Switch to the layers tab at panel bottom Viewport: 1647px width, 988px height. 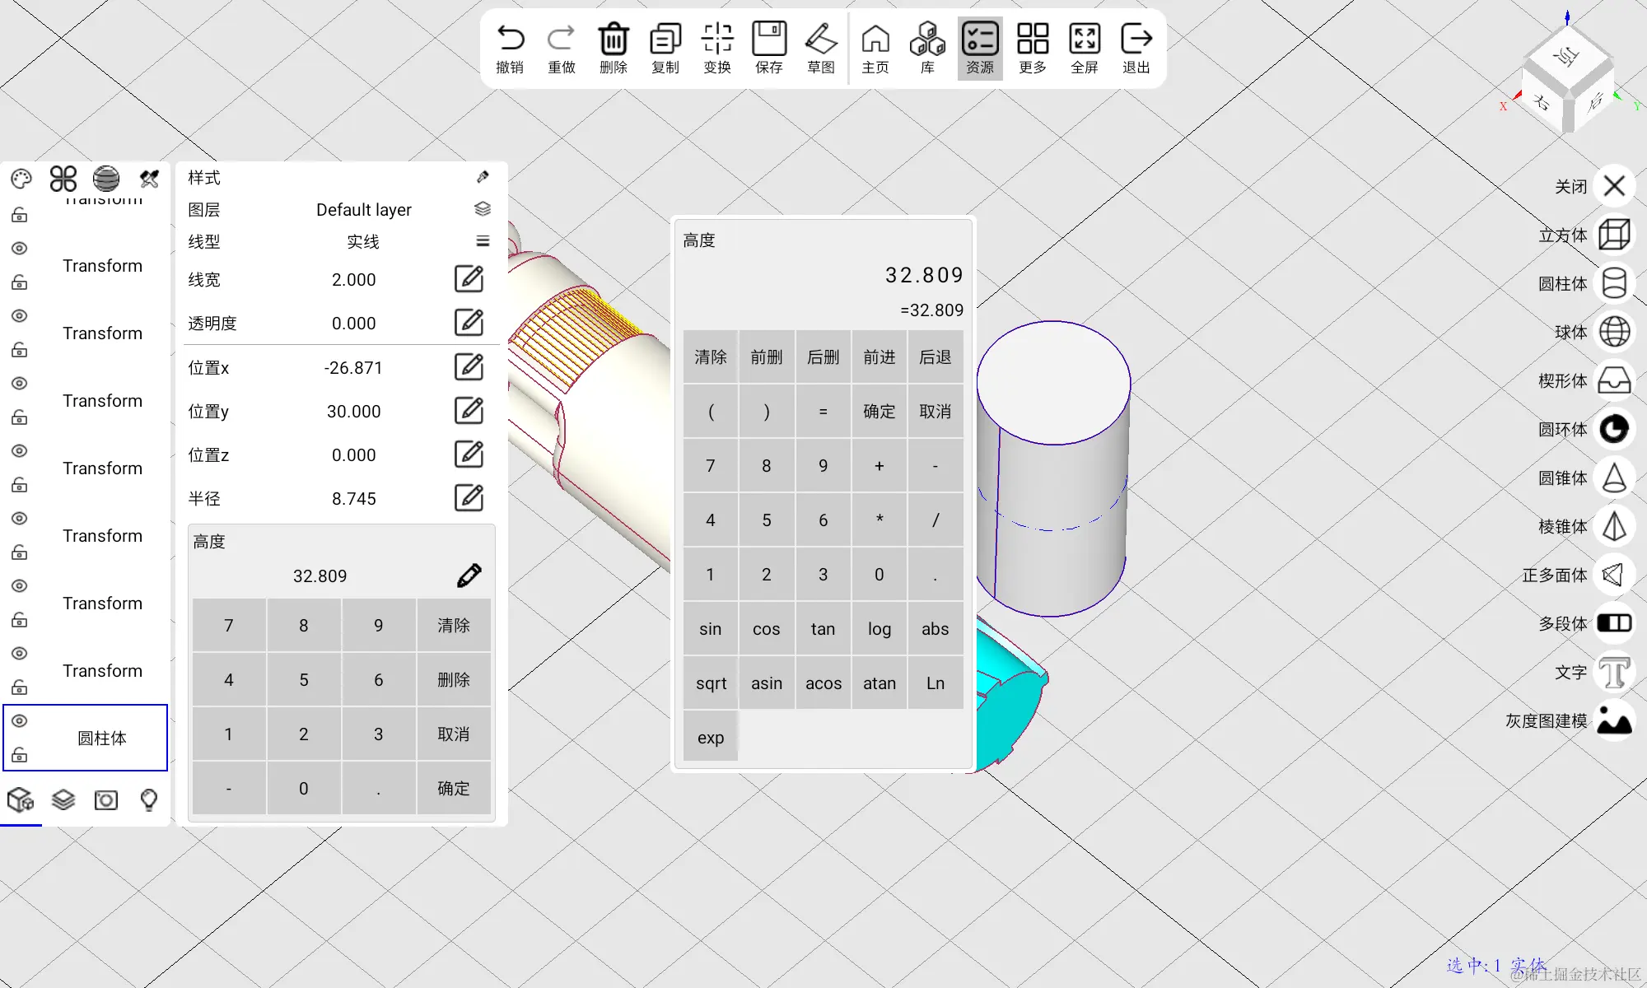click(63, 799)
